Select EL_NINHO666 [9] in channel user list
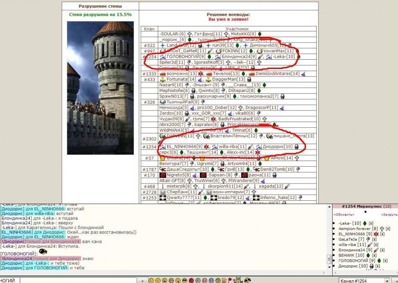This screenshot has width=398, height=283. [x=356, y=234]
